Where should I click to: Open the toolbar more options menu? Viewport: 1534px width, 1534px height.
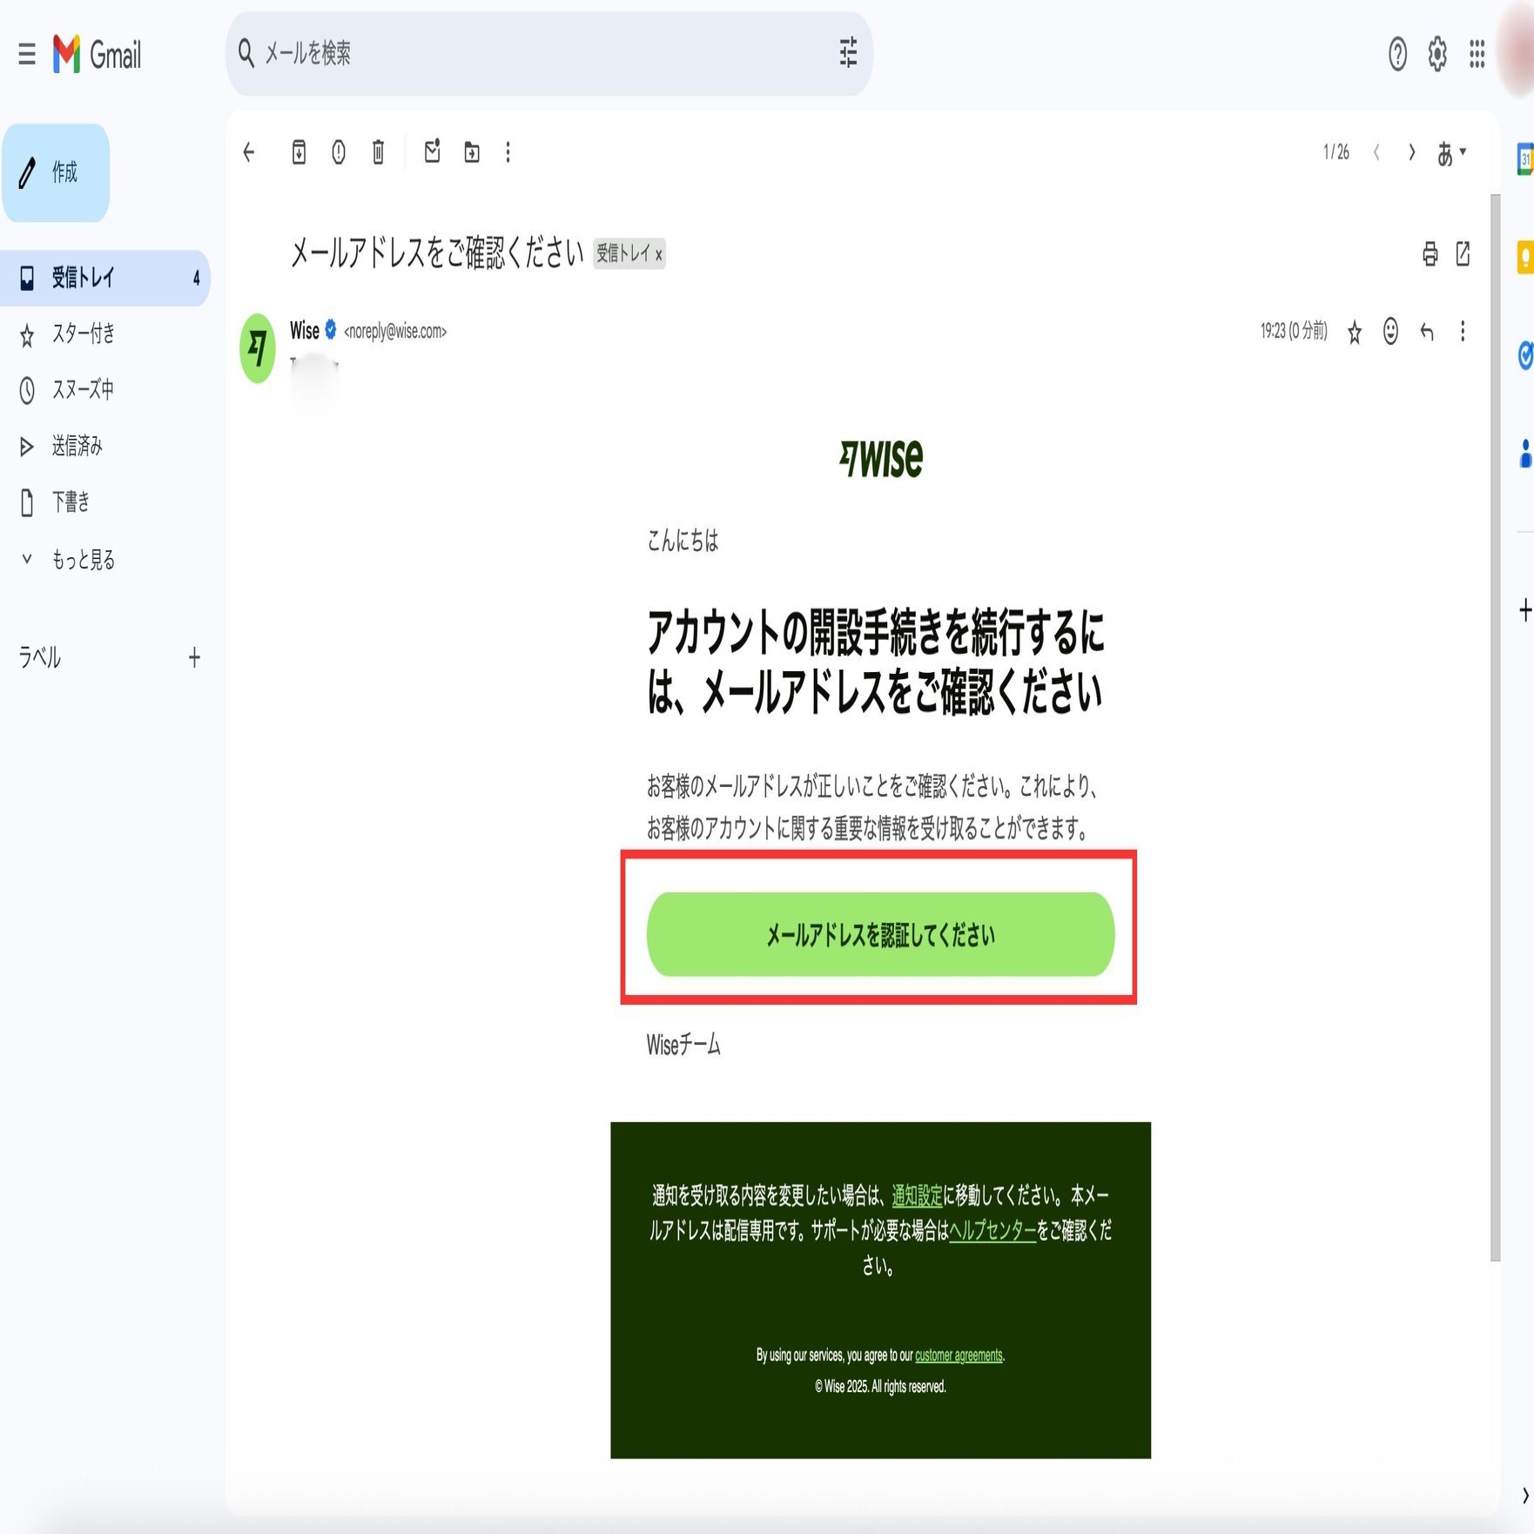(x=508, y=153)
